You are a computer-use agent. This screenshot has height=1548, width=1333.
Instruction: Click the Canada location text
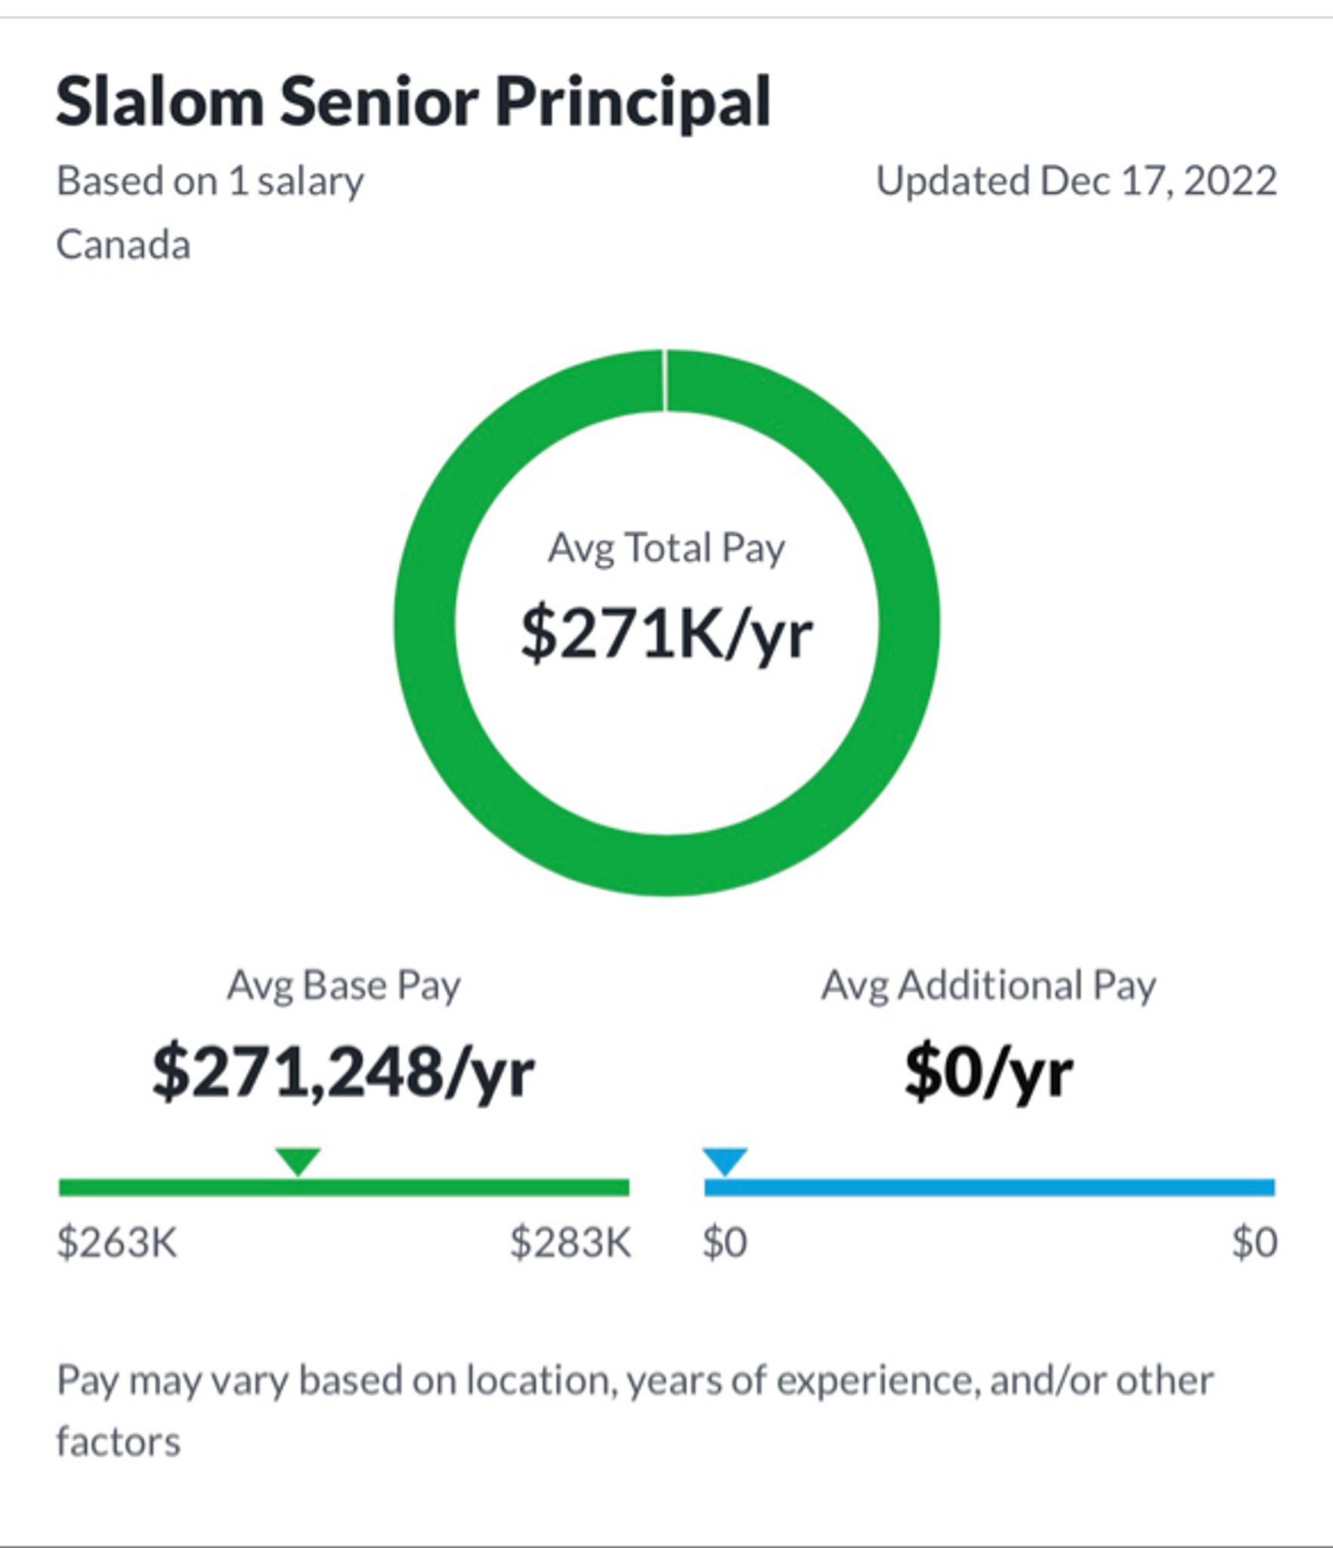(123, 246)
